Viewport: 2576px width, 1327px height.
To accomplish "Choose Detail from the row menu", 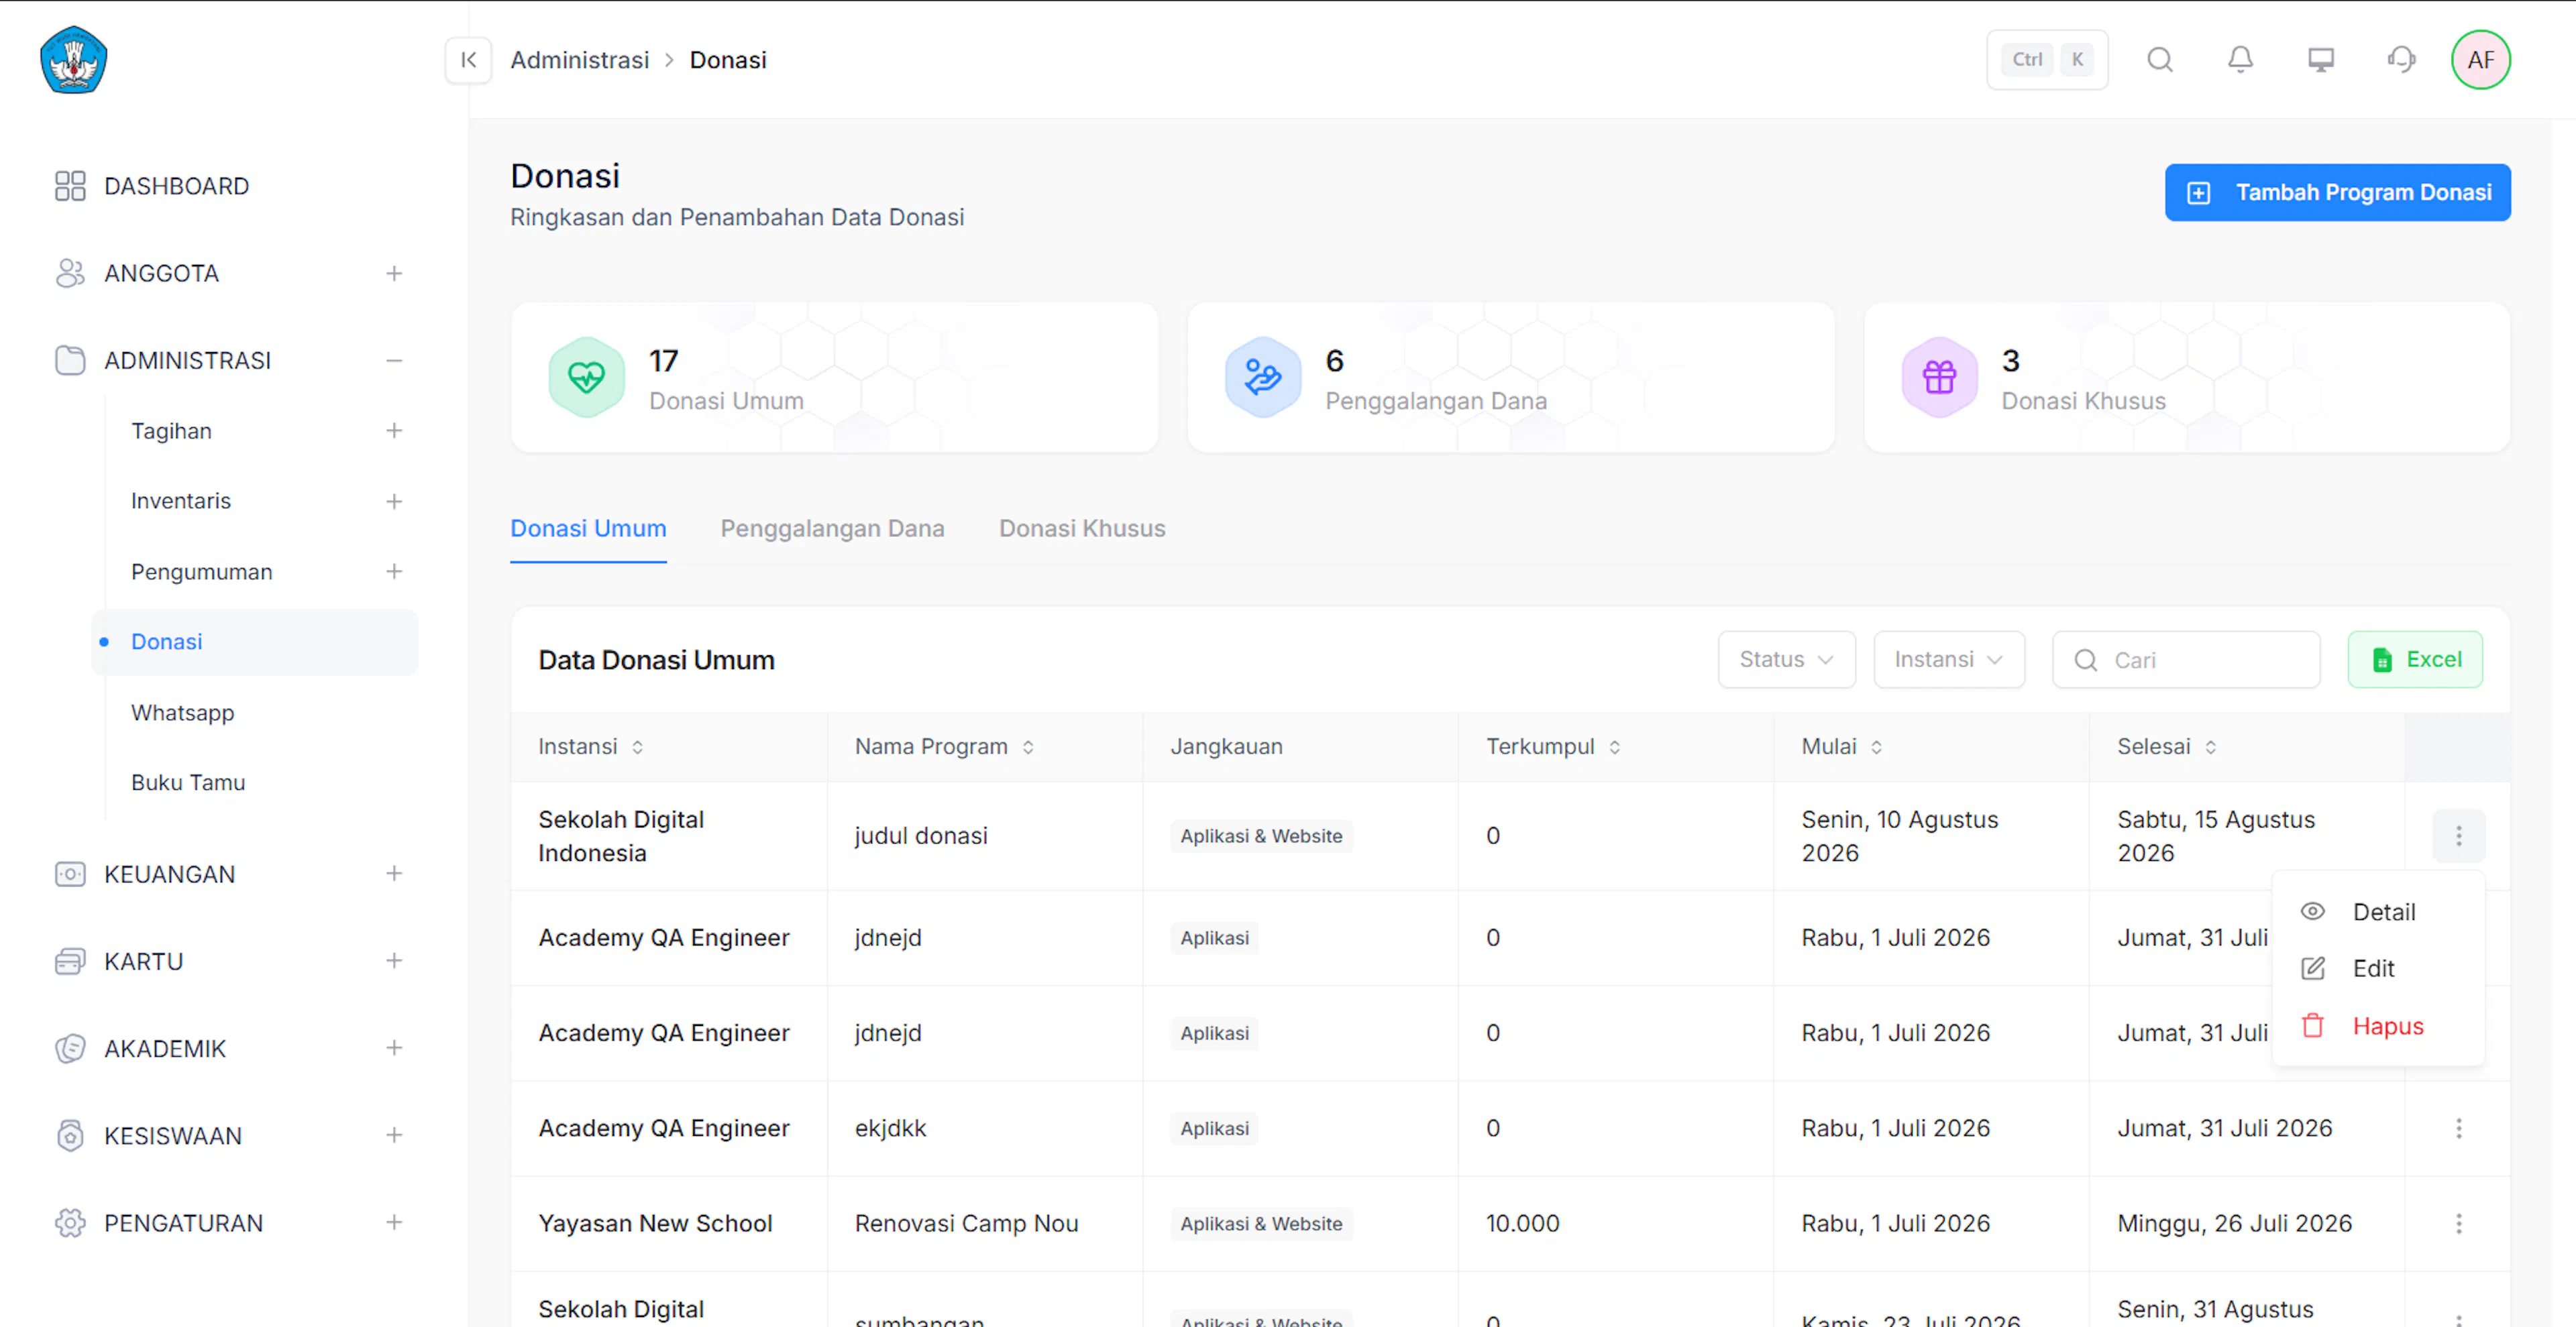I will pyautogui.click(x=2378, y=911).
